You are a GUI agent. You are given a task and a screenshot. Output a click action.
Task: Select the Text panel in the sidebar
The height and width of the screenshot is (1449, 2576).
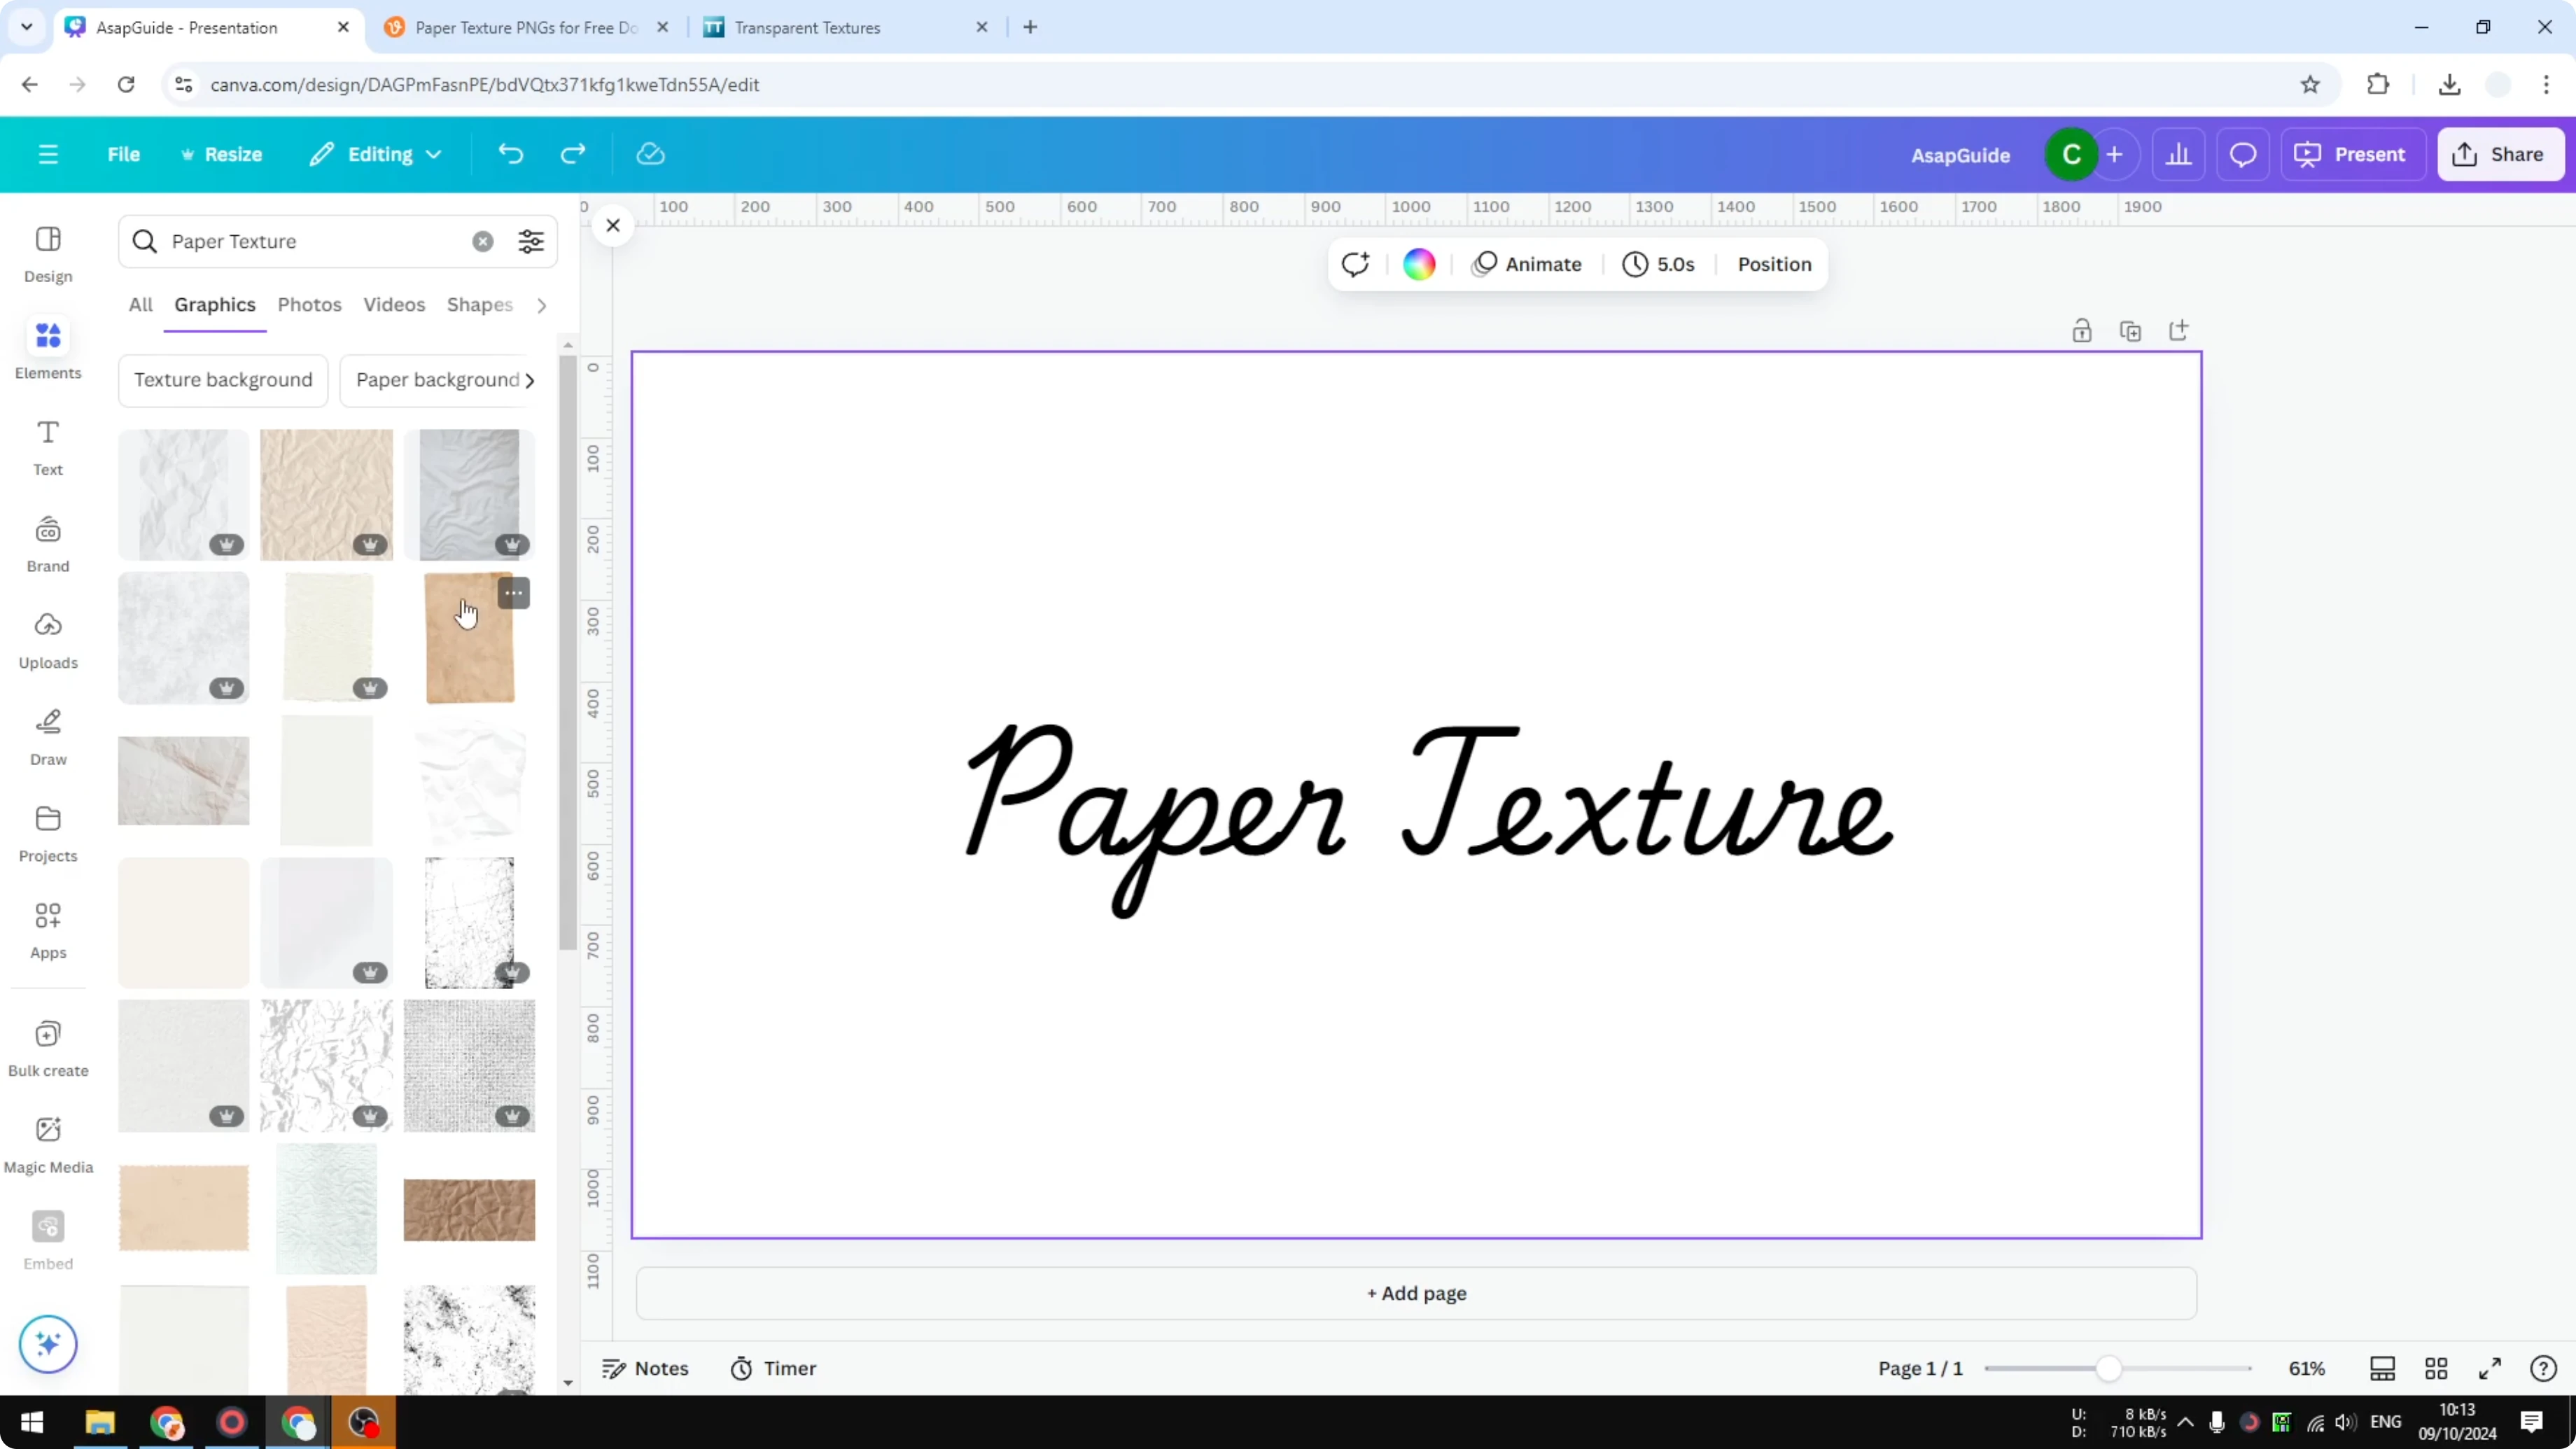coord(47,446)
